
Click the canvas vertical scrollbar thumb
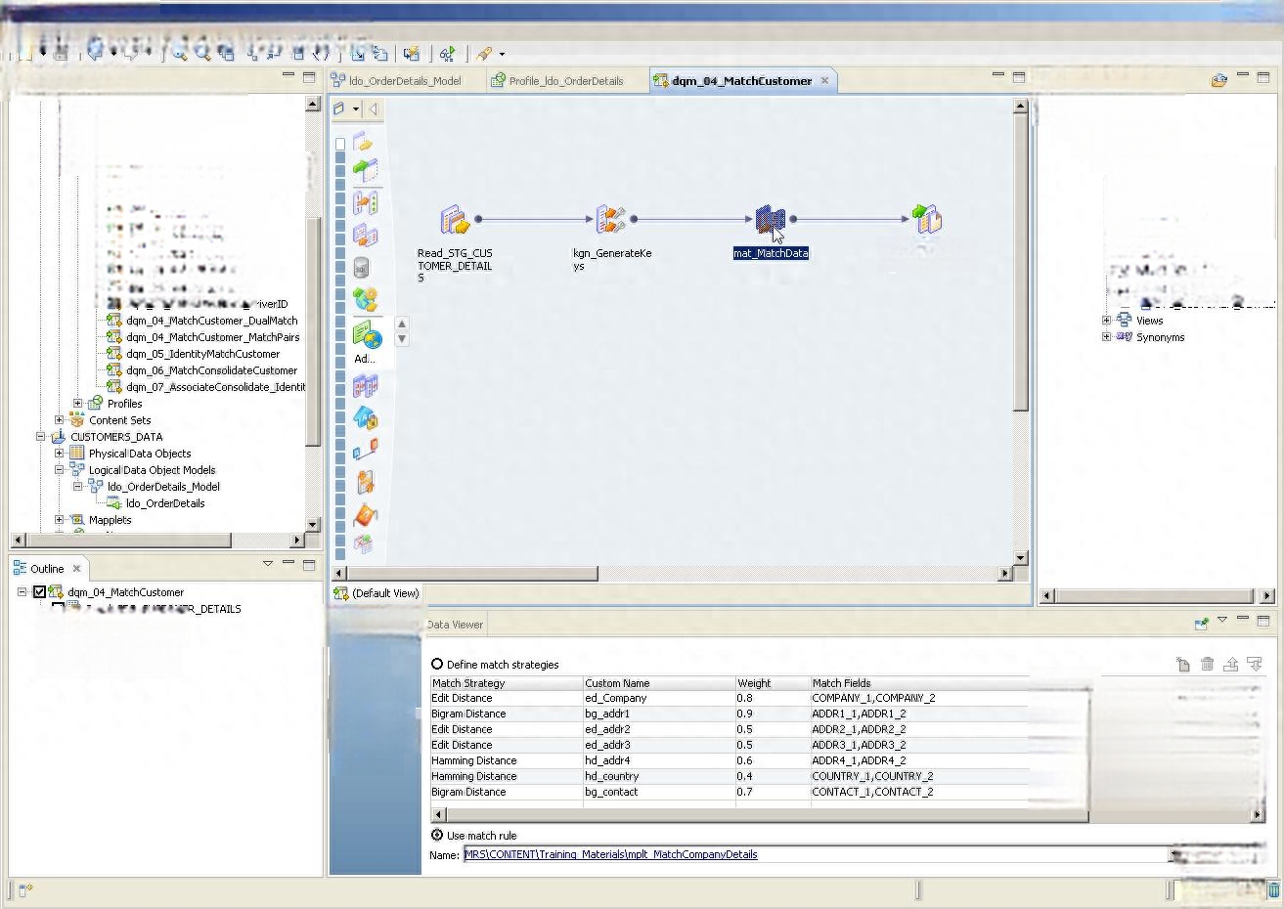[1020, 262]
